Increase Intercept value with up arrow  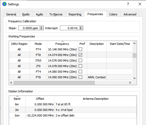(81, 27)
